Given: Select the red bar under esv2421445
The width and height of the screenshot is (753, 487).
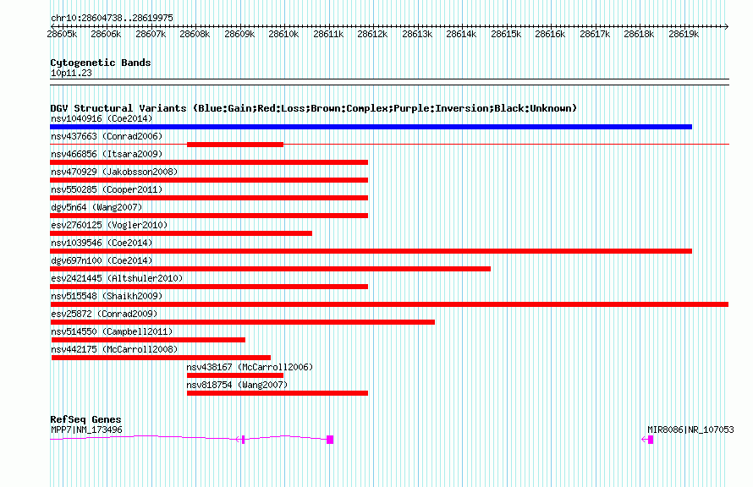Looking at the screenshot, I should 209,287.
